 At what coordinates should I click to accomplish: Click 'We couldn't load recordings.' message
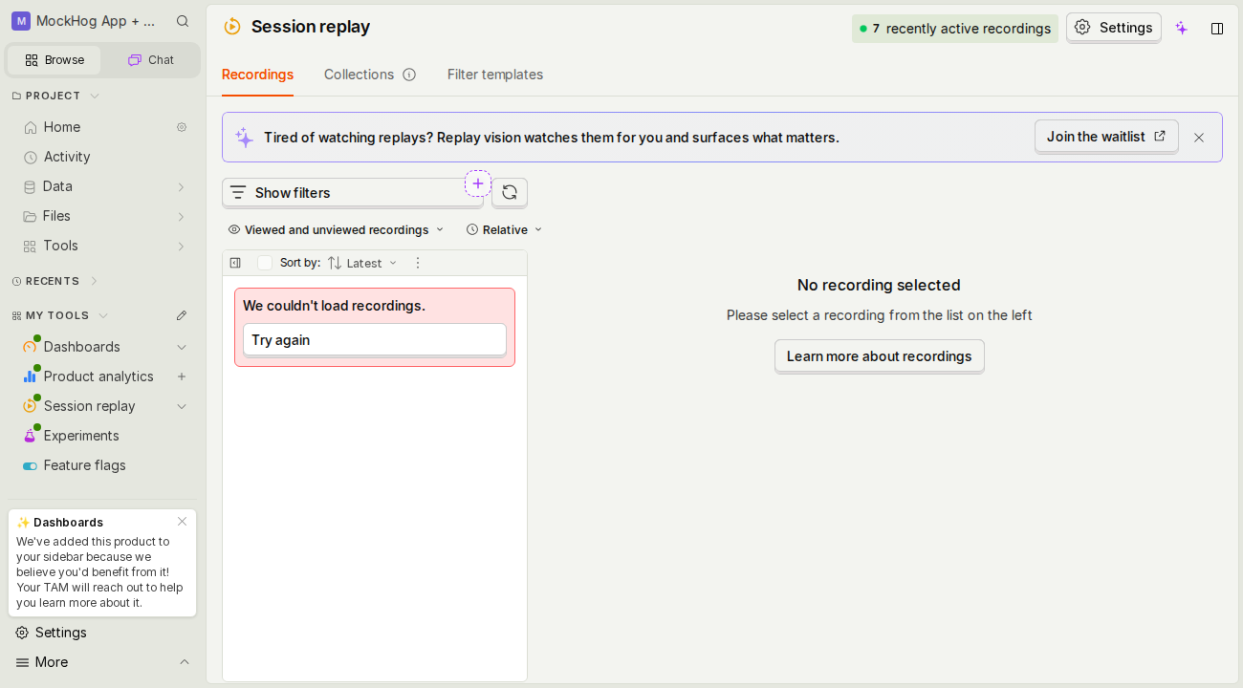(334, 306)
